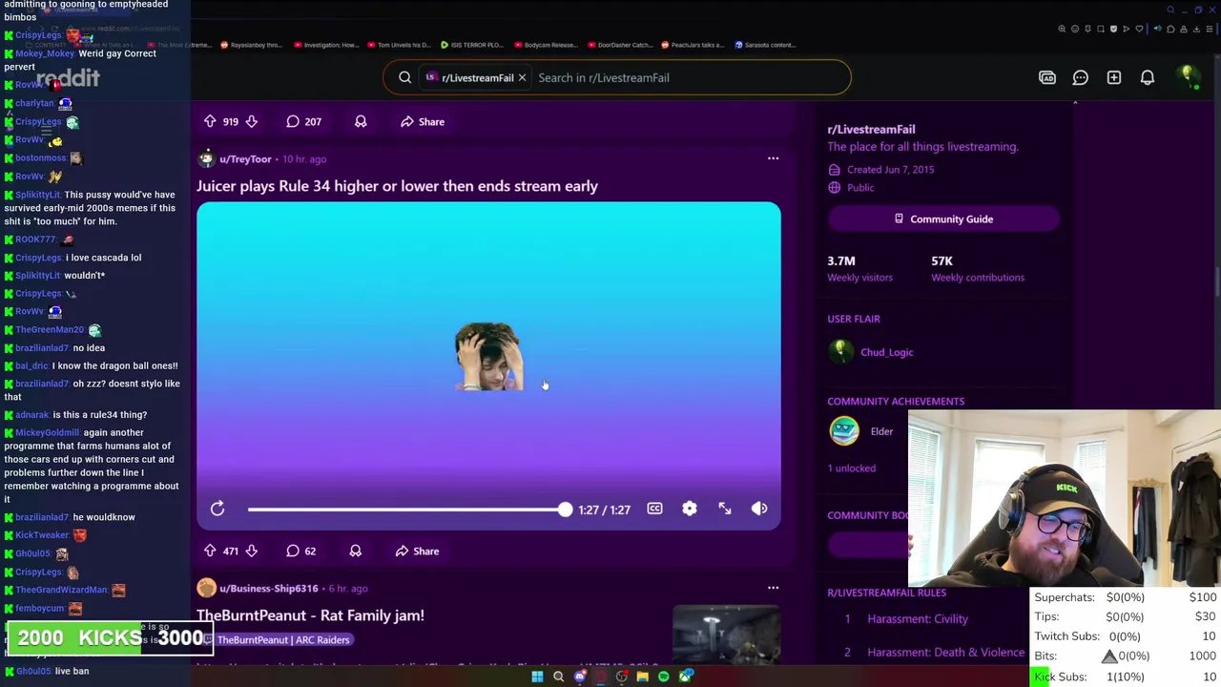Open the DoorDasher Catch bookmark

620,45
